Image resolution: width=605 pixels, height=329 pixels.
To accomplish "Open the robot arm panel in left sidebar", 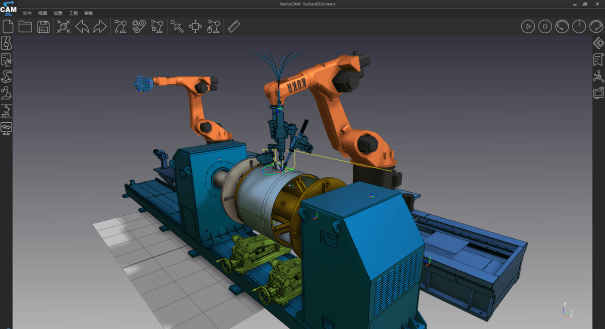I will [7, 76].
